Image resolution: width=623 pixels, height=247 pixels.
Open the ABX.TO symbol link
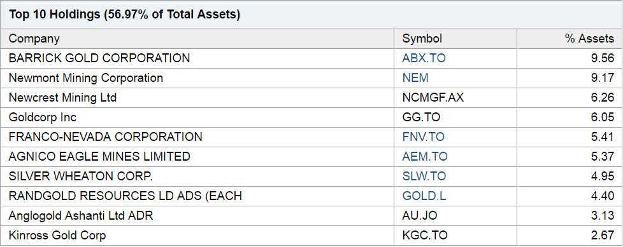click(424, 58)
